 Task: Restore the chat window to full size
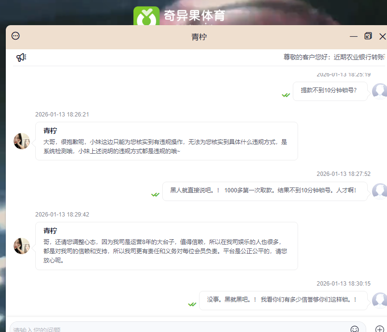pyautogui.click(x=368, y=36)
